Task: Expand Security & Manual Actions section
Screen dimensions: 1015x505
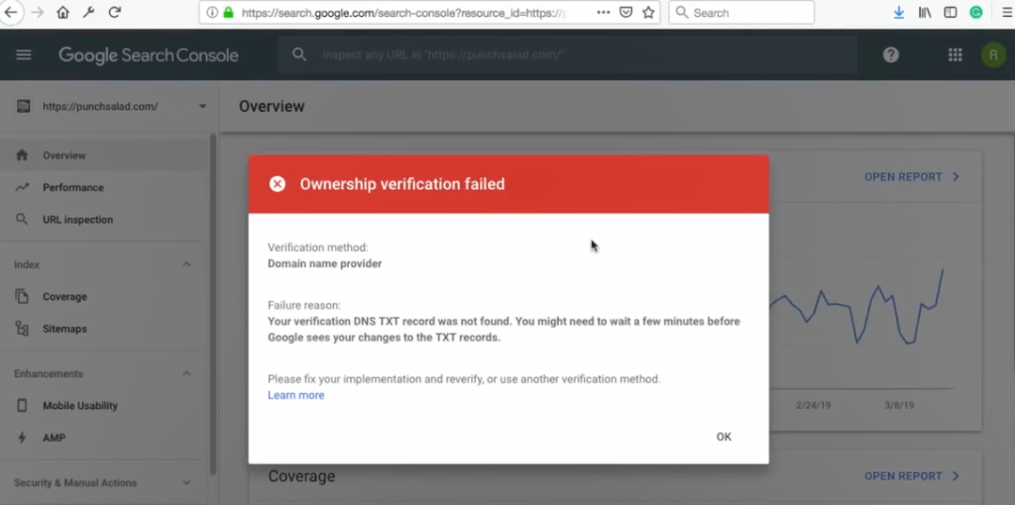Action: [186, 483]
